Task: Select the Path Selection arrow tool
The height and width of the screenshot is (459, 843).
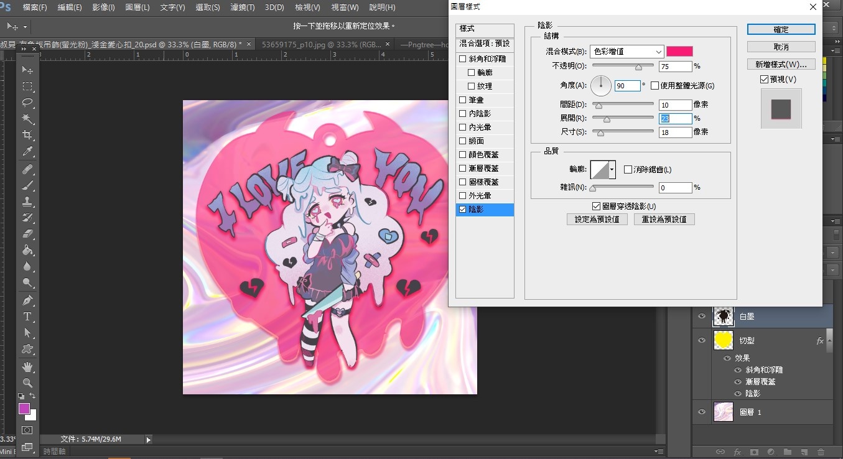Action: tap(27, 333)
